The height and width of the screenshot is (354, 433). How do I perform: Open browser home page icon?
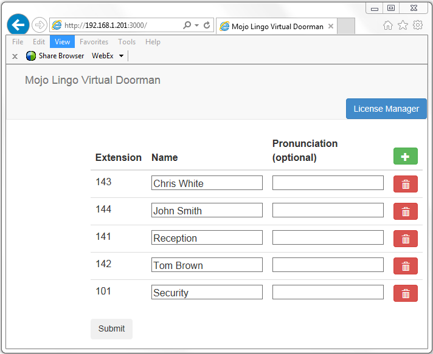pyautogui.click(x=387, y=25)
